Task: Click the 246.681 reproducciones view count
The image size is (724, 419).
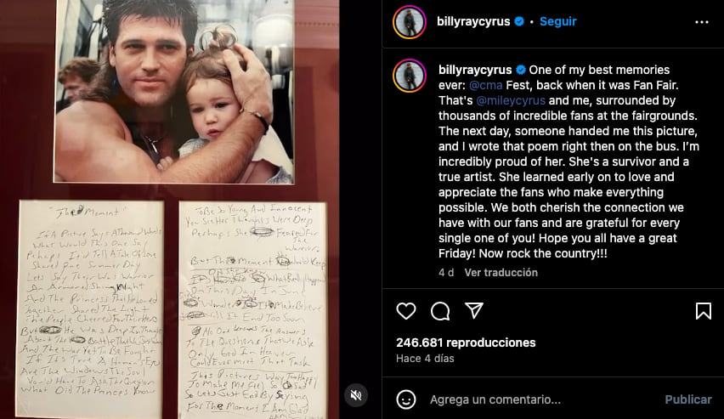Action: point(466,343)
